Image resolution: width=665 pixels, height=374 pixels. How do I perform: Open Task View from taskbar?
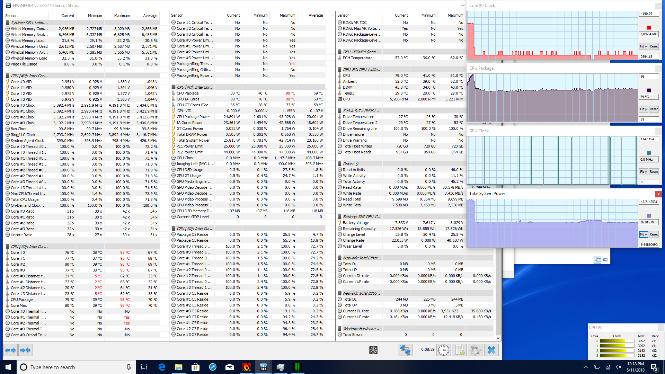point(144,367)
